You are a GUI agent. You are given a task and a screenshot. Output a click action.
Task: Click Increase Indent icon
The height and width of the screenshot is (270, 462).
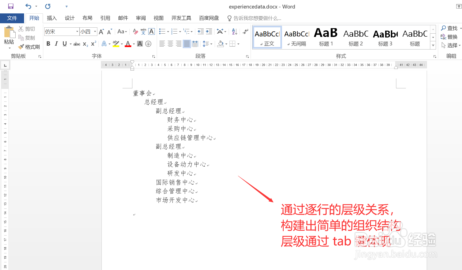(209, 31)
